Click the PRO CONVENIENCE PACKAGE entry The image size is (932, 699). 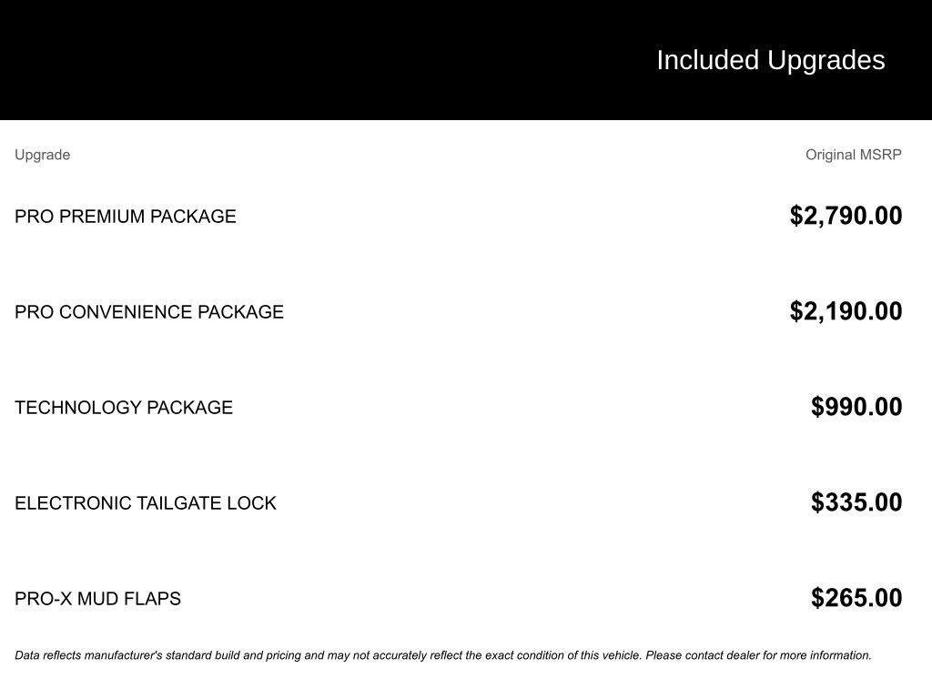click(148, 312)
